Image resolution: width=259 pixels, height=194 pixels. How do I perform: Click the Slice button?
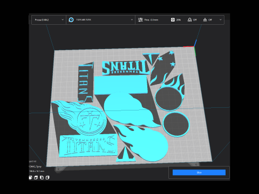pyautogui.click(x=199, y=172)
